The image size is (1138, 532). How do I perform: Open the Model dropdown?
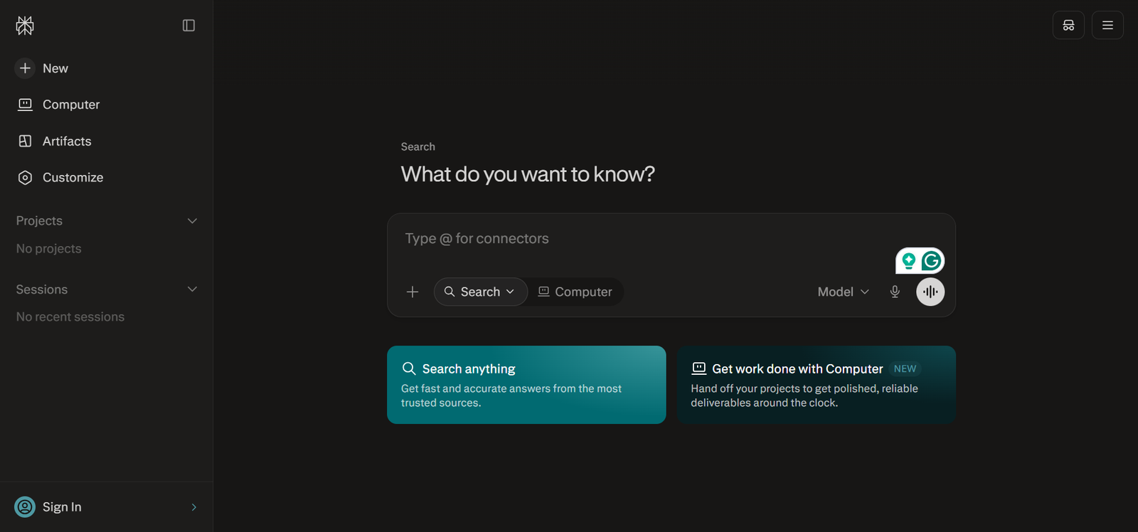tap(843, 292)
